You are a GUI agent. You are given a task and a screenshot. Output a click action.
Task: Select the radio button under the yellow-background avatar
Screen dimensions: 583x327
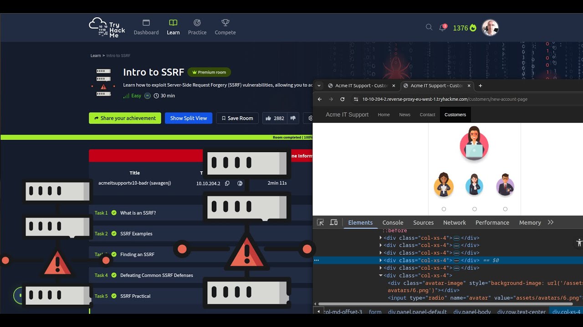pyautogui.click(x=444, y=209)
